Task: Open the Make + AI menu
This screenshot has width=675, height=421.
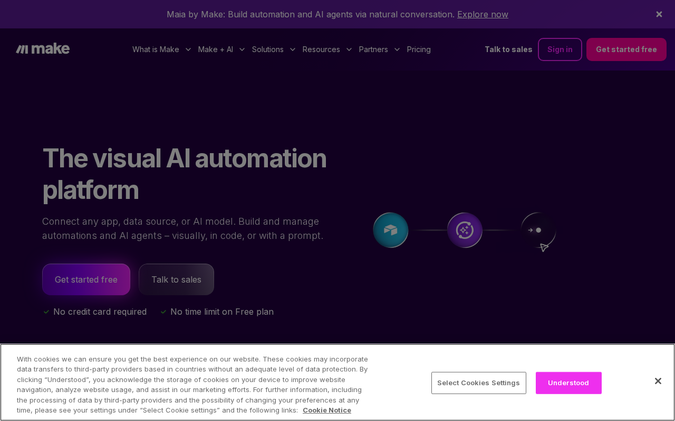Action: [215, 49]
